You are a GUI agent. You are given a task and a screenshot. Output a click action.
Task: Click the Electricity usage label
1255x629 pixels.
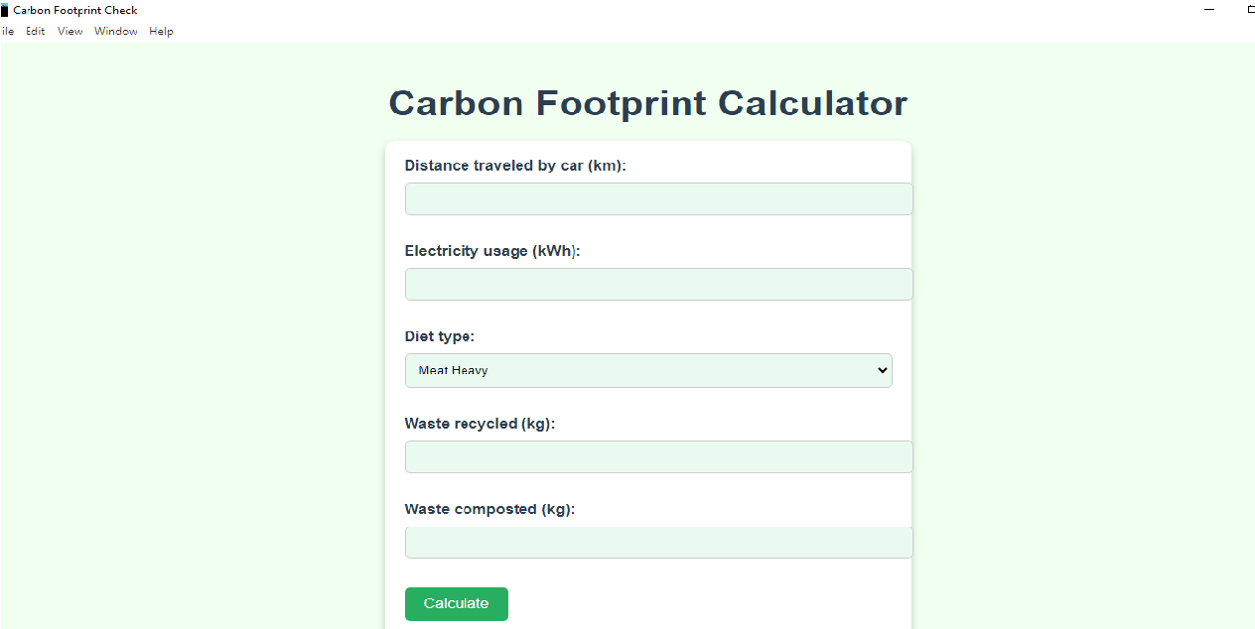[491, 251]
